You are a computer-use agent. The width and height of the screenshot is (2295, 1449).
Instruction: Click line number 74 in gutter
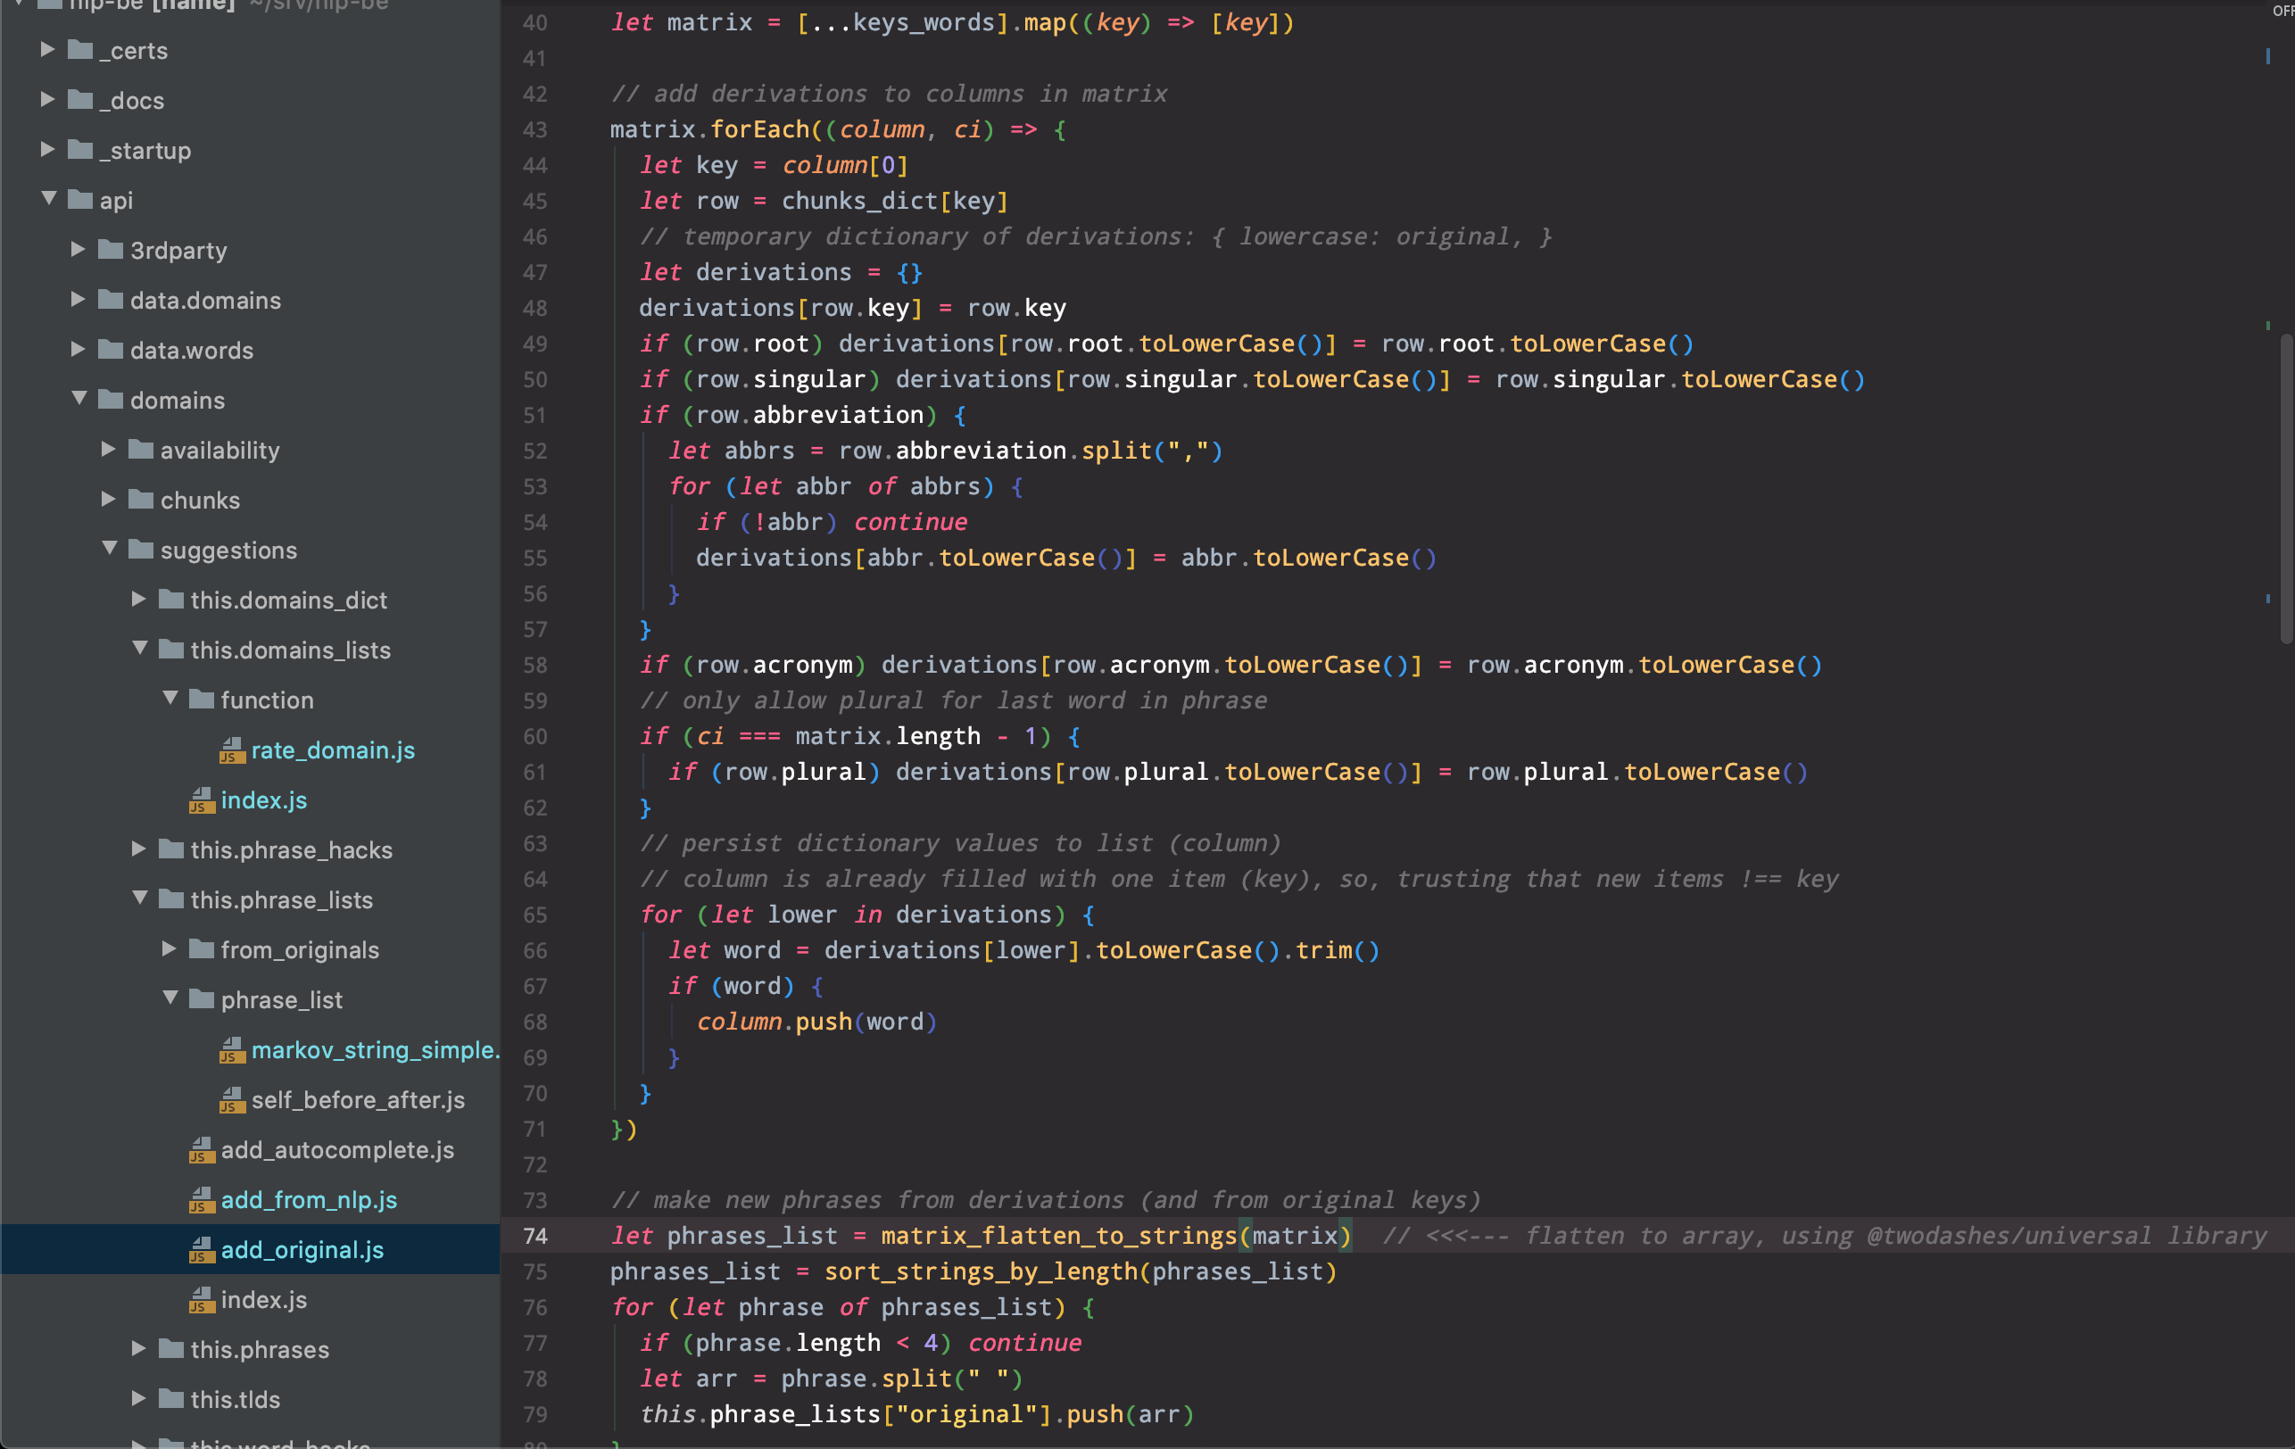coord(534,1237)
